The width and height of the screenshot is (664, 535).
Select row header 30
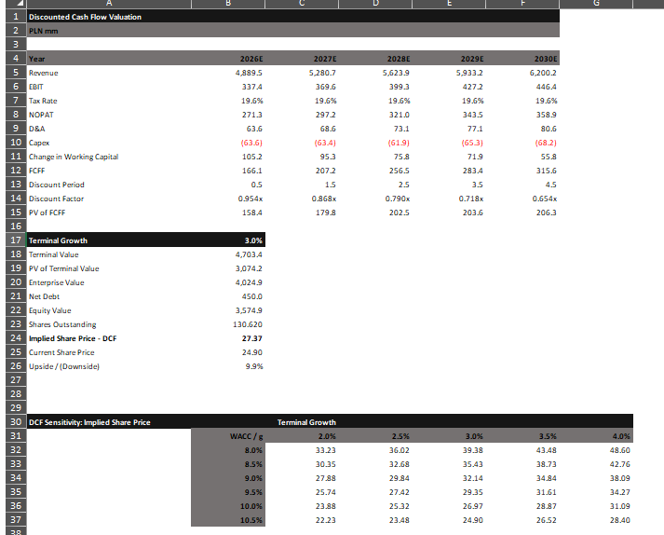pyautogui.click(x=16, y=422)
